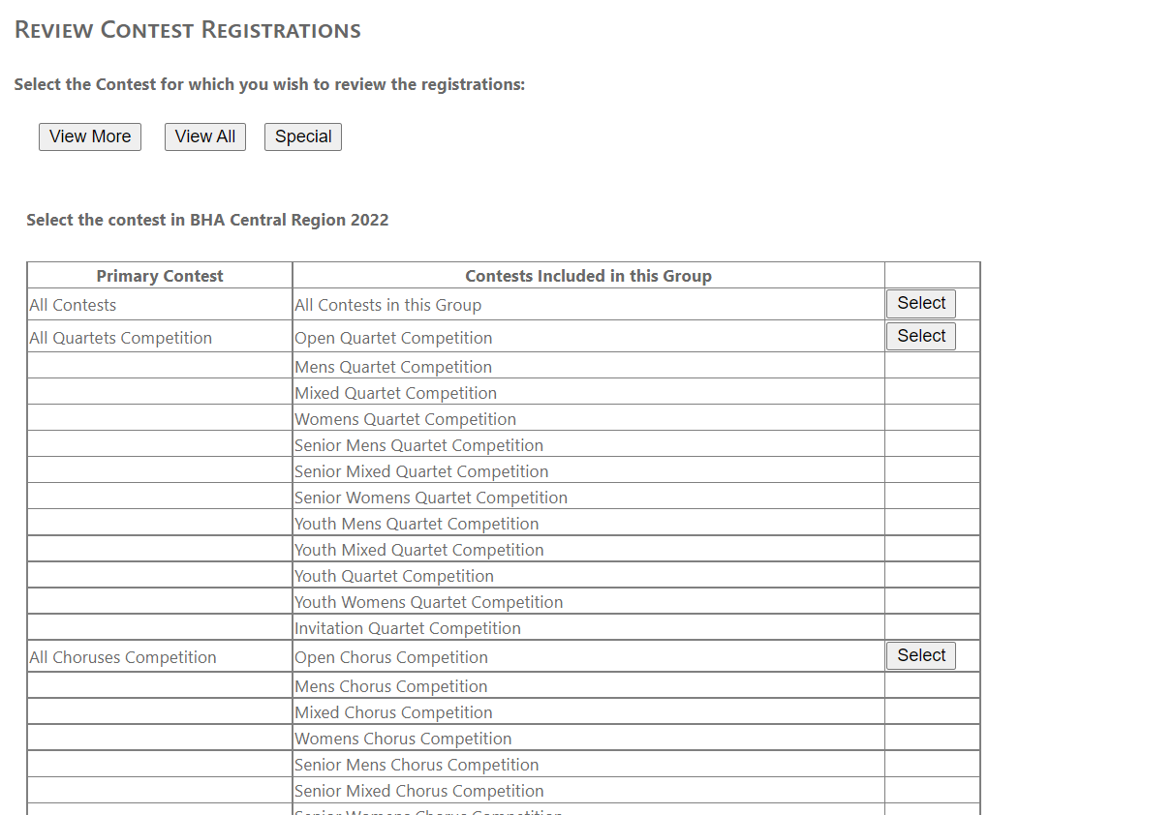Select the All Quartets Competition group

pos(921,336)
